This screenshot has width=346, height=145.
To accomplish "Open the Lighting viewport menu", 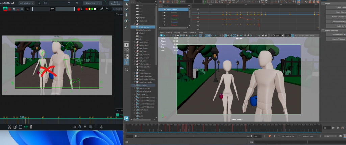I will [177, 32].
